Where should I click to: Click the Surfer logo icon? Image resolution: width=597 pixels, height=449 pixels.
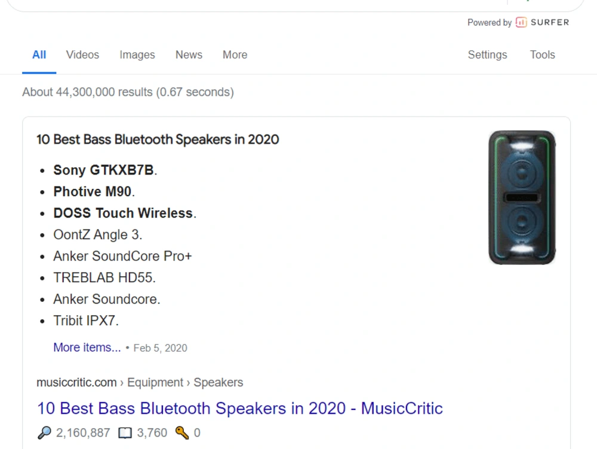pos(521,23)
